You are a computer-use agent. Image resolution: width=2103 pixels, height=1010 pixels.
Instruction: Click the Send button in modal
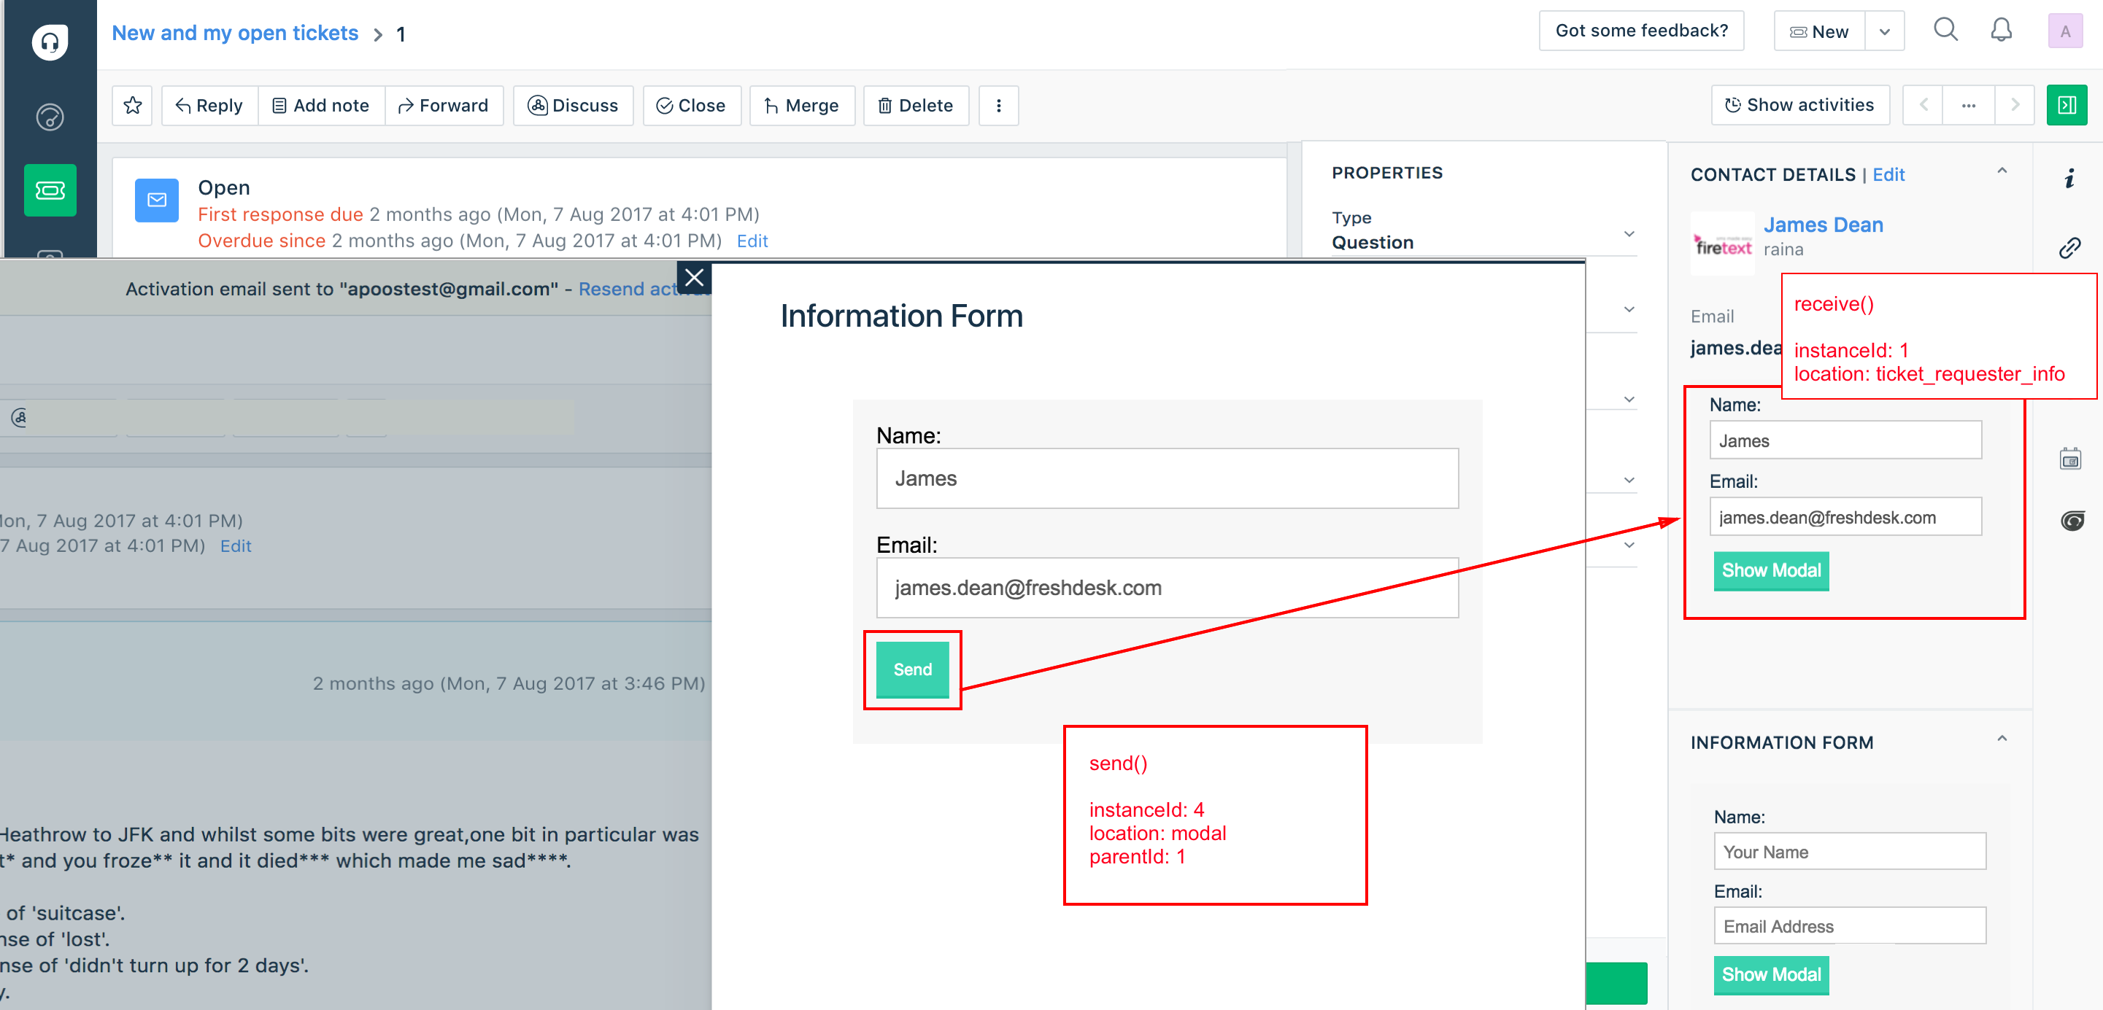tap(912, 669)
